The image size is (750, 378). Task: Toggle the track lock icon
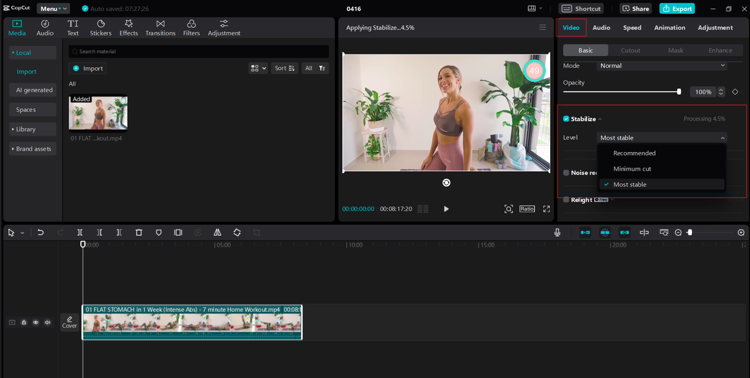coord(24,322)
